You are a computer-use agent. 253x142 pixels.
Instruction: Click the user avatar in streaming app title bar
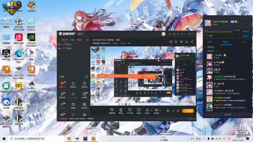point(164,34)
